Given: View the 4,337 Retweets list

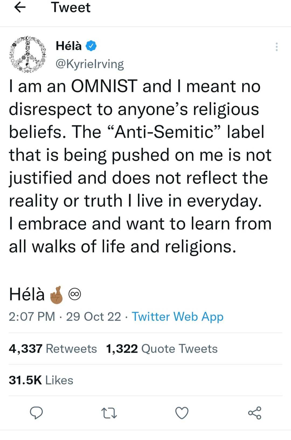Looking at the screenshot, I should (x=53, y=349).
